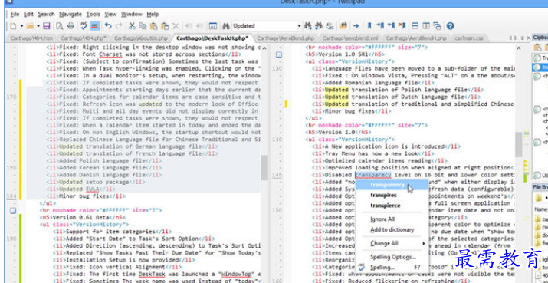The image size is (548, 283).
Task: Click the text 'Version 1.0 SR1'
Action: click(344, 54)
